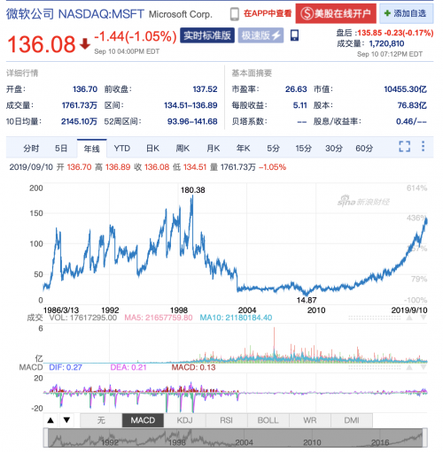Select the DMI indicator
The height and width of the screenshot is (452, 443).
(x=352, y=420)
